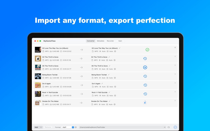This screenshot has height=131, width=210.
Task: Remove Love The Way You Lie row with X
Action: 175,47
